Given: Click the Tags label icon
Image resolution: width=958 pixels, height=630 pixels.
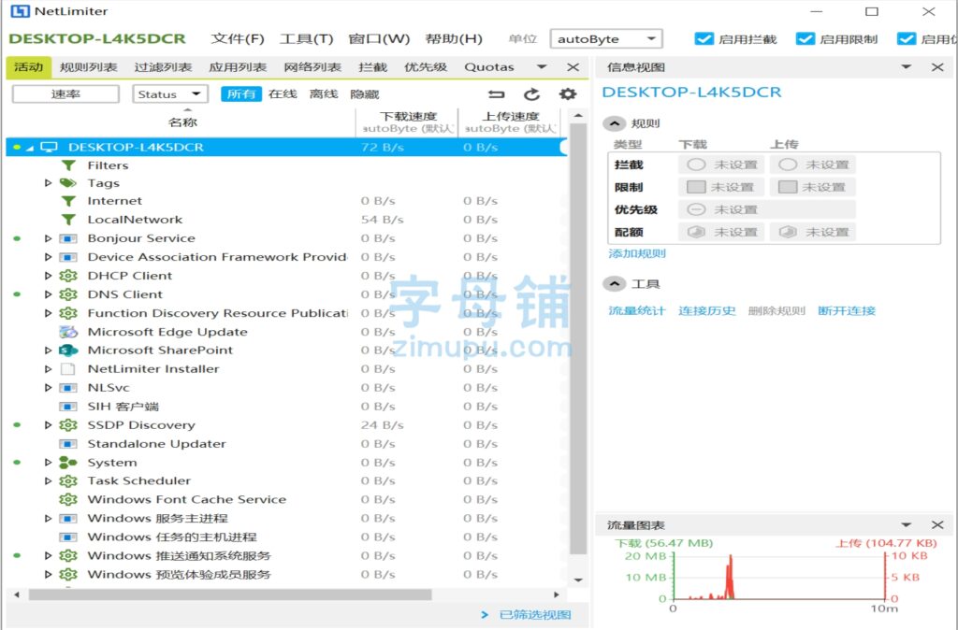Looking at the screenshot, I should [67, 183].
